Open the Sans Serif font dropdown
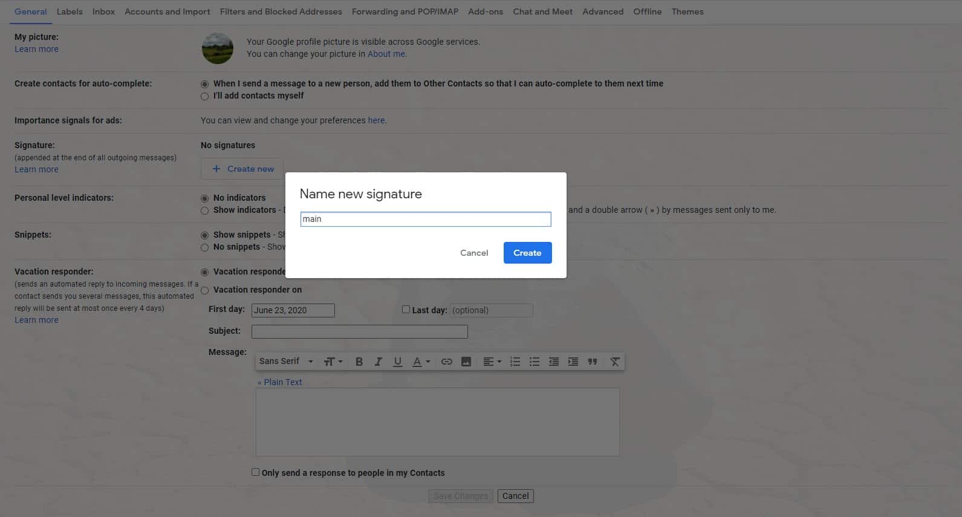 (x=286, y=362)
